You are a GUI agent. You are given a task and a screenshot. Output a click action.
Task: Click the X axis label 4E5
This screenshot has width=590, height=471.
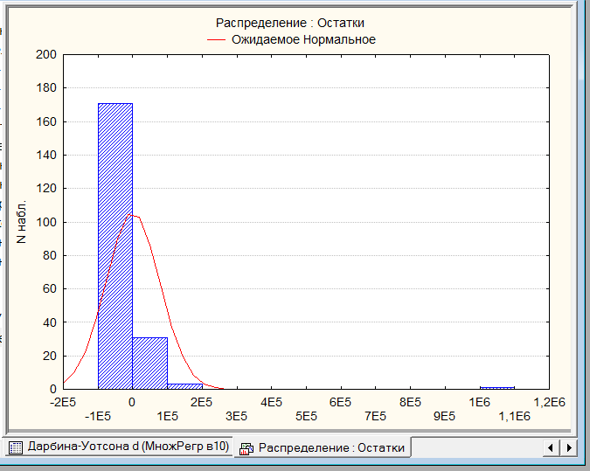pyautogui.click(x=271, y=403)
